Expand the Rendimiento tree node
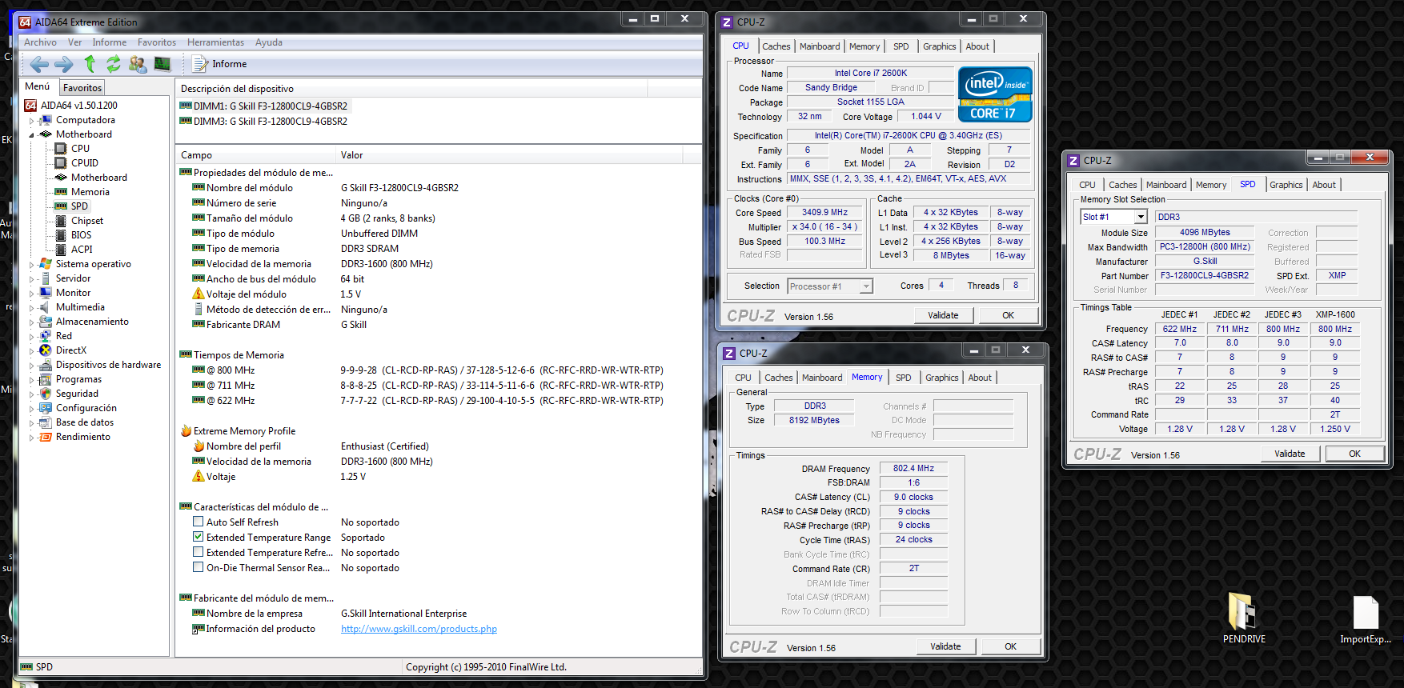 click(31, 438)
